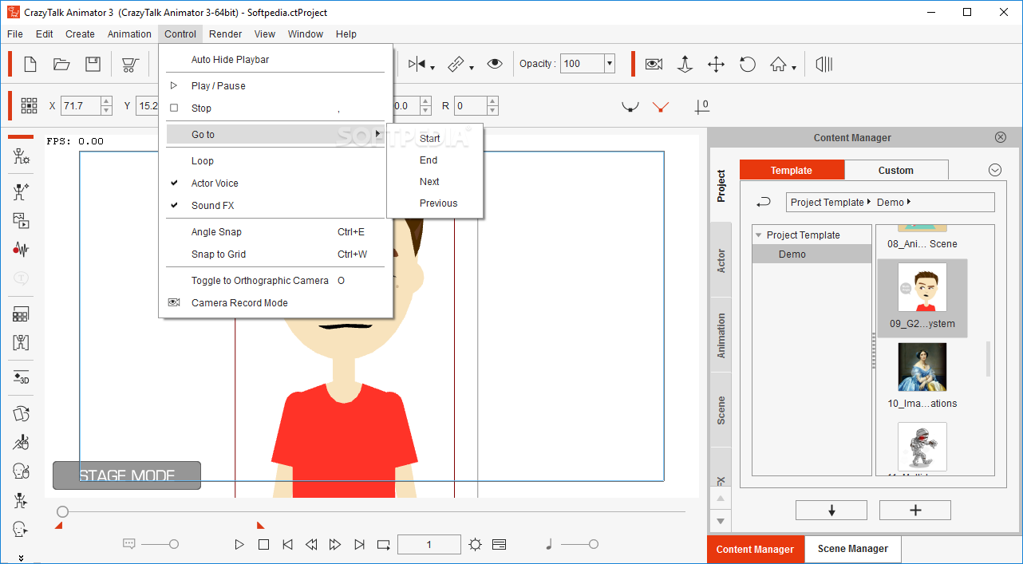The width and height of the screenshot is (1023, 564).
Task: Click the apply down-arrow button
Action: pyautogui.click(x=831, y=511)
